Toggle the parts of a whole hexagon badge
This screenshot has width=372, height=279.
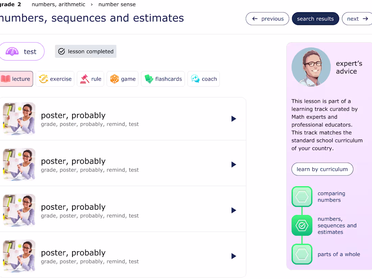click(x=302, y=254)
